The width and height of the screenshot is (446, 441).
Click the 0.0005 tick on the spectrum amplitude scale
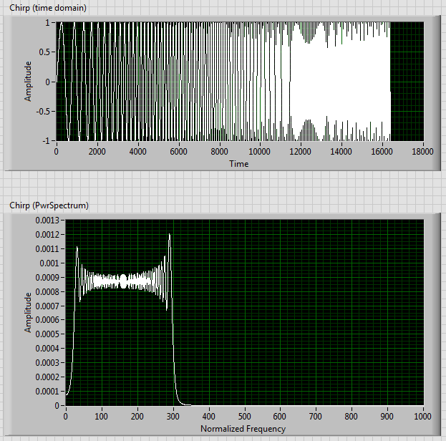click(x=47, y=334)
